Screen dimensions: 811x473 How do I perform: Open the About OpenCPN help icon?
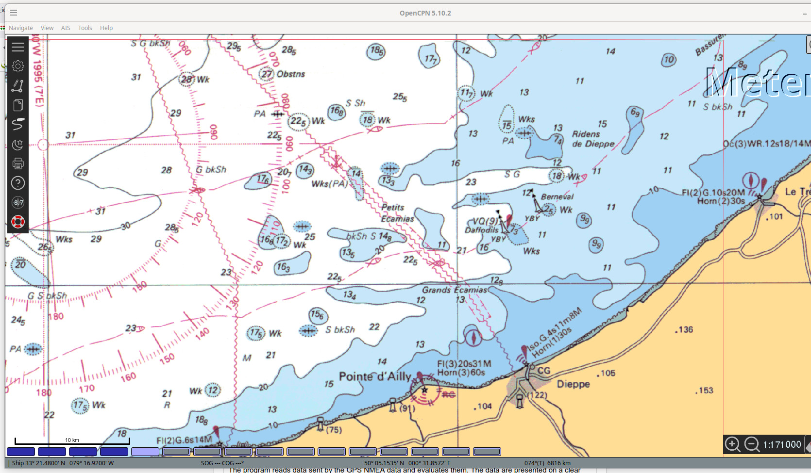(x=18, y=183)
